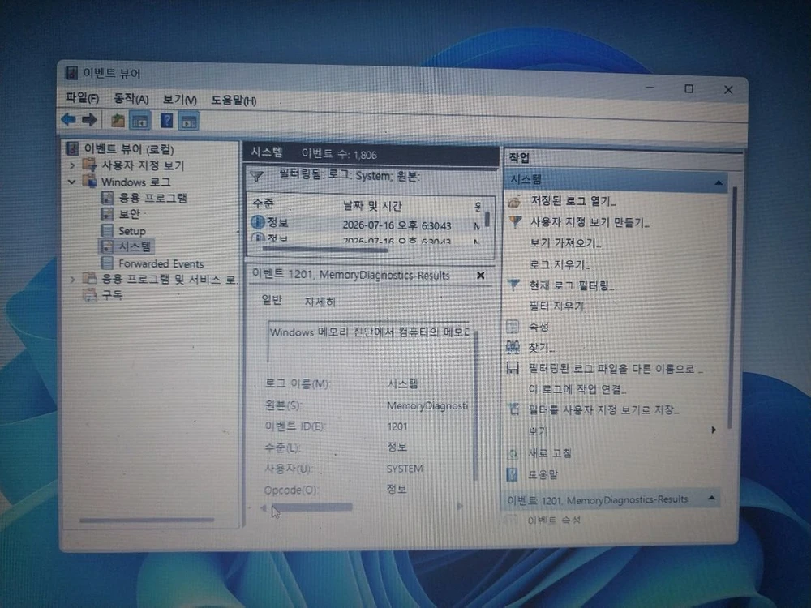Click the save filter as custom view icon

pyautogui.click(x=513, y=409)
